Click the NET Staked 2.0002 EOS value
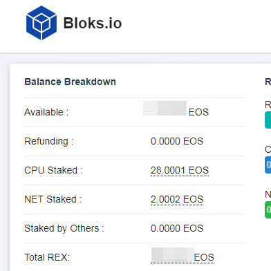Screen dimensions: 271x271 (x=177, y=200)
